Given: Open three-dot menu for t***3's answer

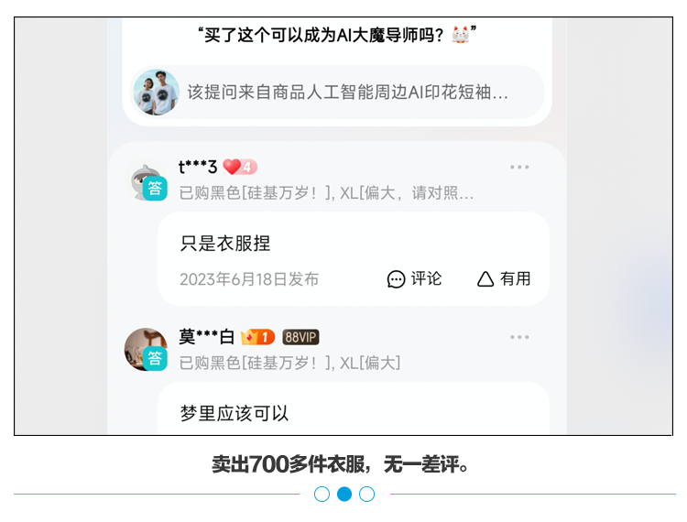Looking at the screenshot, I should (519, 167).
